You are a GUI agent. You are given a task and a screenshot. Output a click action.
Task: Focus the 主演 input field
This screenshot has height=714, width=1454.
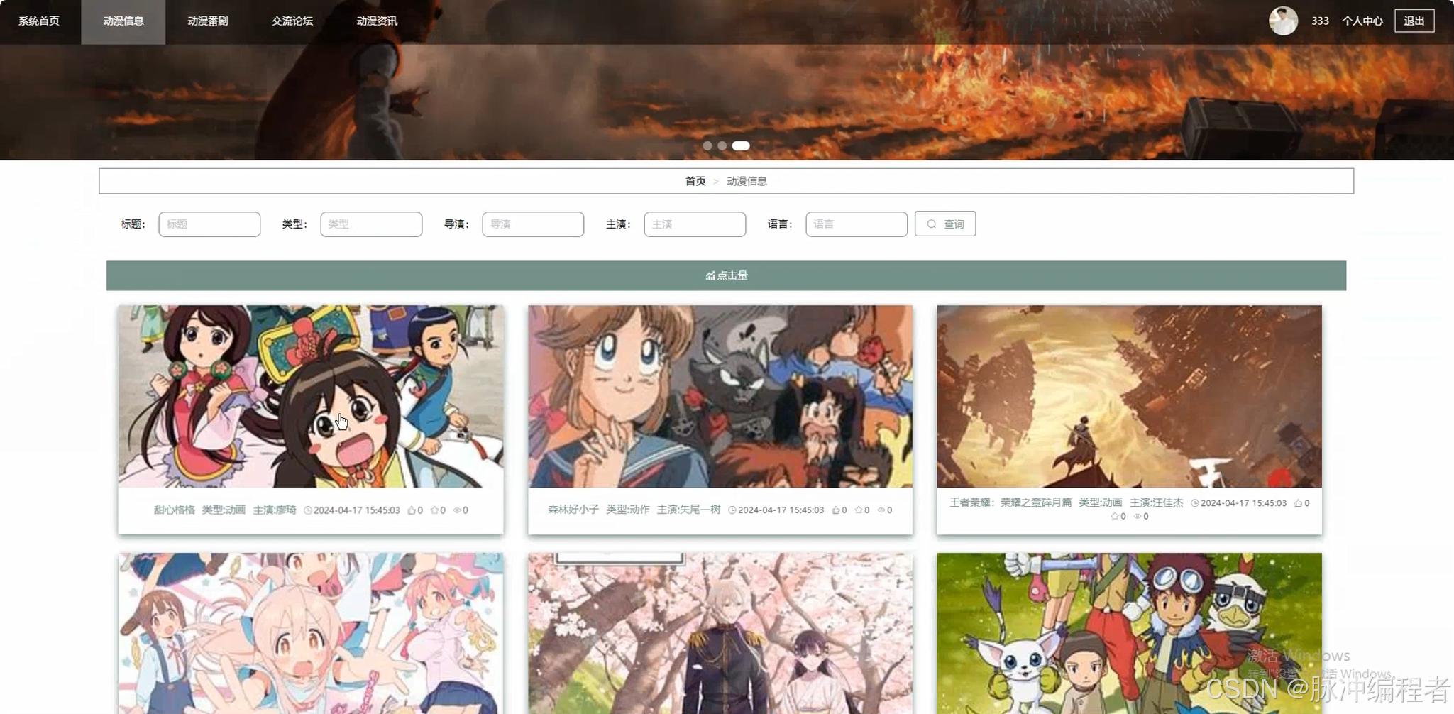(695, 224)
